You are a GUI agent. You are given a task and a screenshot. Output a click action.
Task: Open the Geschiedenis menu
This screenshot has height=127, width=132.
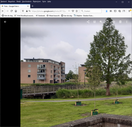click(27, 2)
